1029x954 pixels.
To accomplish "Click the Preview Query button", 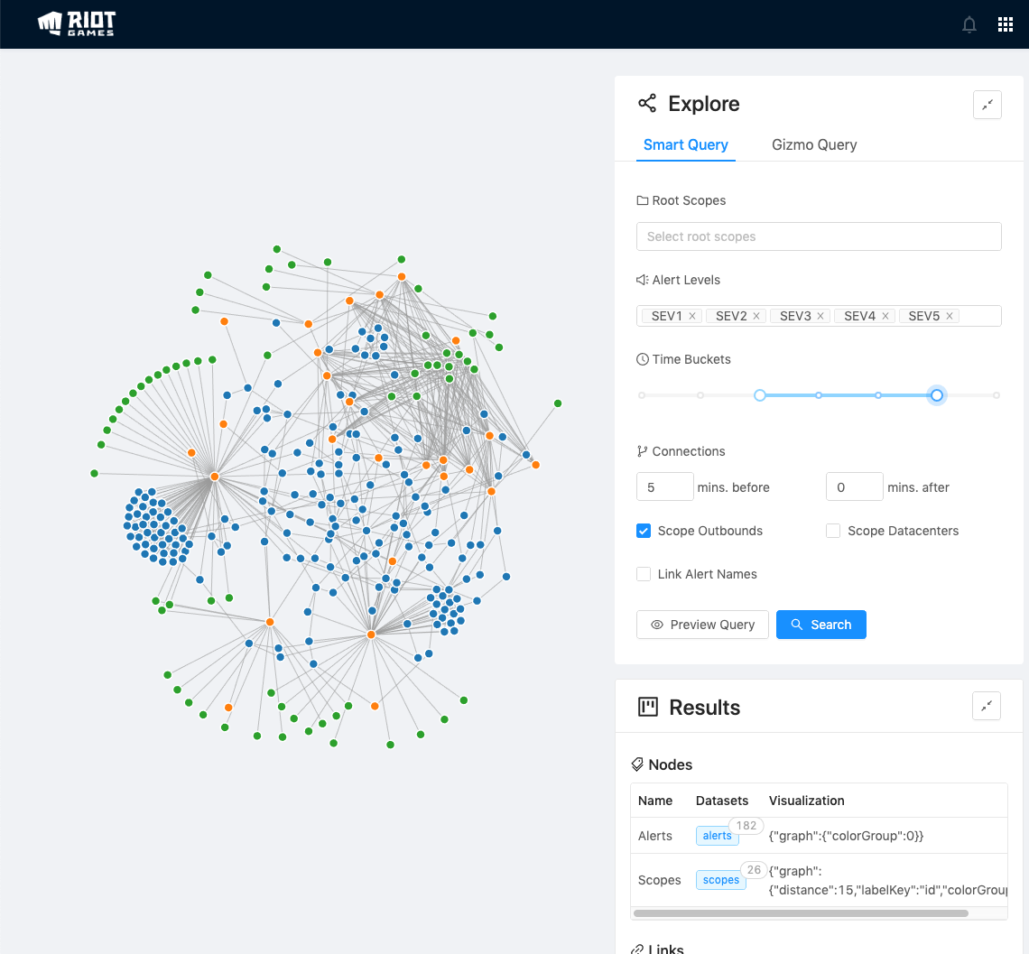I will 702,625.
